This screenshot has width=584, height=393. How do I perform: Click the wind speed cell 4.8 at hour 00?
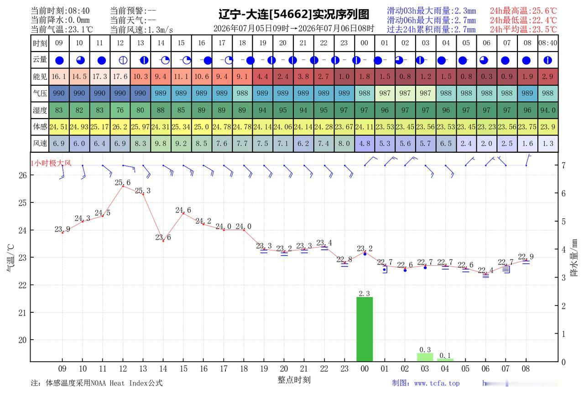click(365, 143)
